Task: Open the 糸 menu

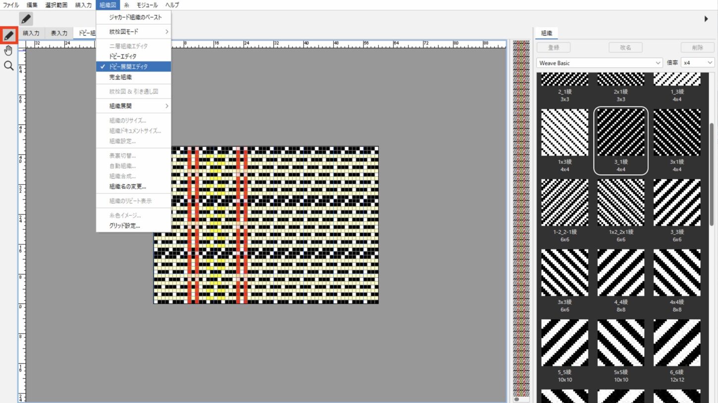Action: pos(127,5)
